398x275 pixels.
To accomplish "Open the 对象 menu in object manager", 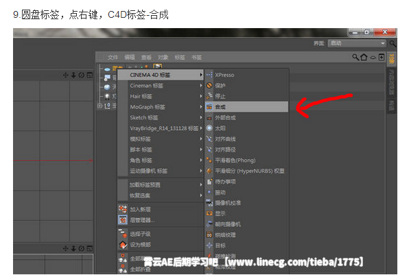I will [163, 58].
